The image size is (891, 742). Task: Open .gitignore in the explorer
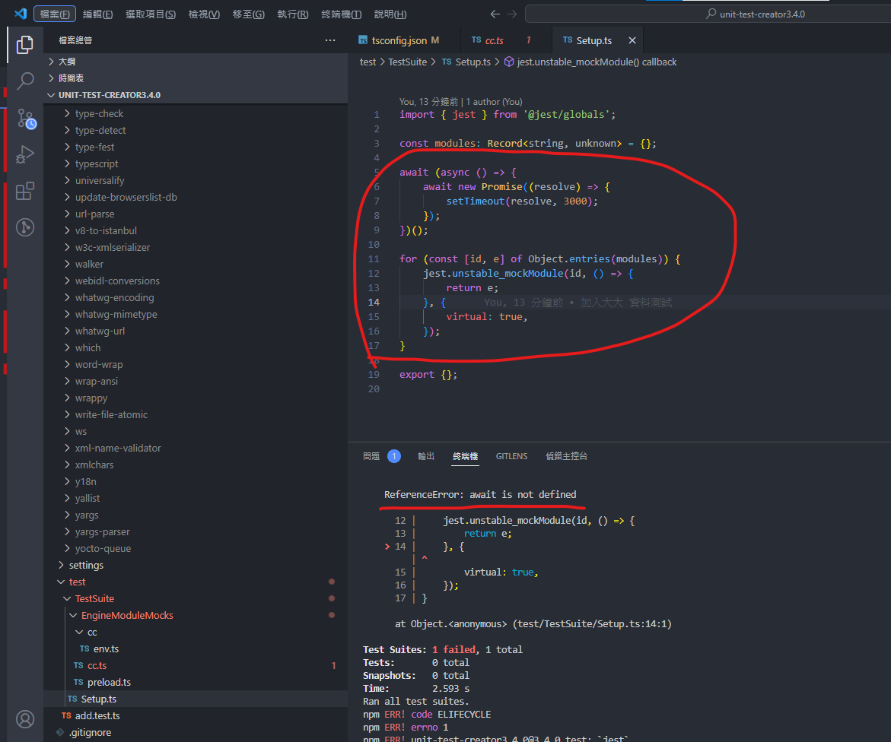click(196, 732)
